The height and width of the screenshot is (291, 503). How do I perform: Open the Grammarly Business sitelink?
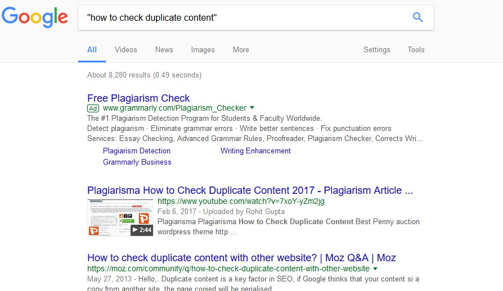tap(137, 162)
